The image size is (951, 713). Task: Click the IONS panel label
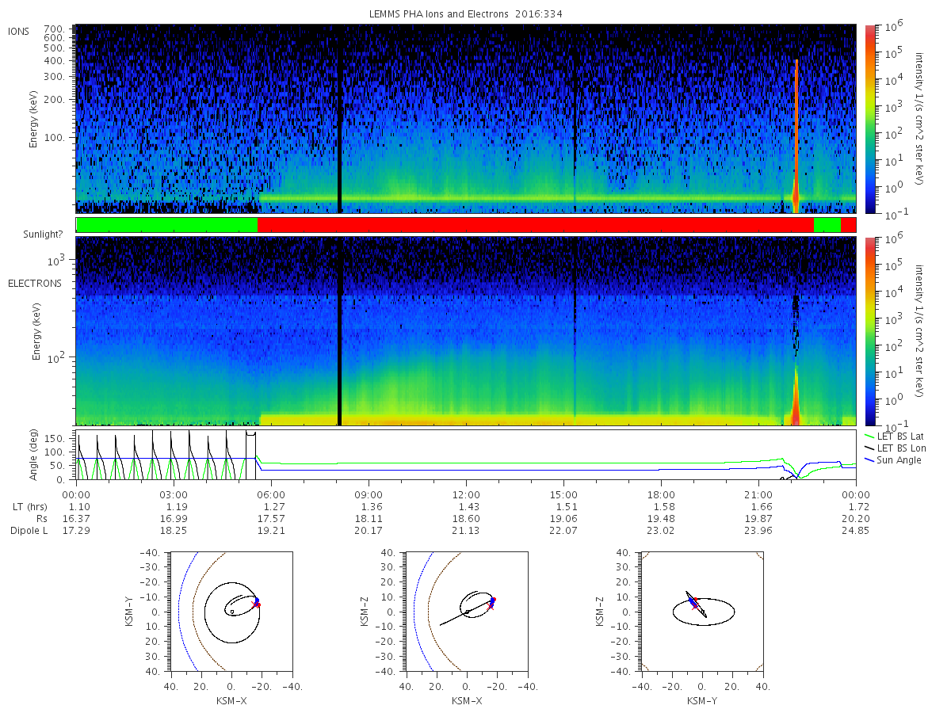[19, 31]
